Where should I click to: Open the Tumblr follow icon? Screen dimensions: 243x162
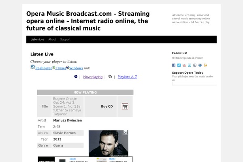point(195,65)
